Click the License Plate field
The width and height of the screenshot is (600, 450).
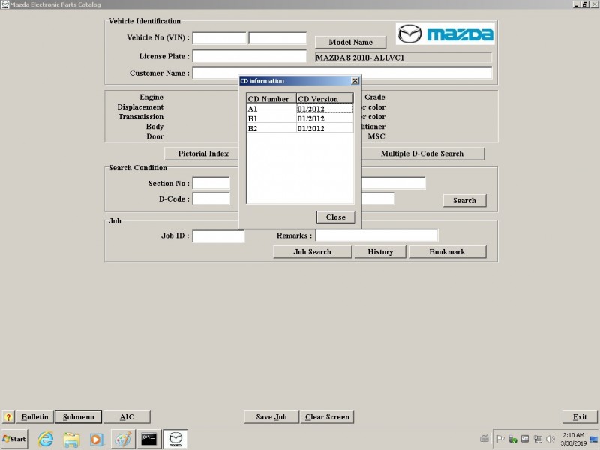pyautogui.click(x=250, y=55)
